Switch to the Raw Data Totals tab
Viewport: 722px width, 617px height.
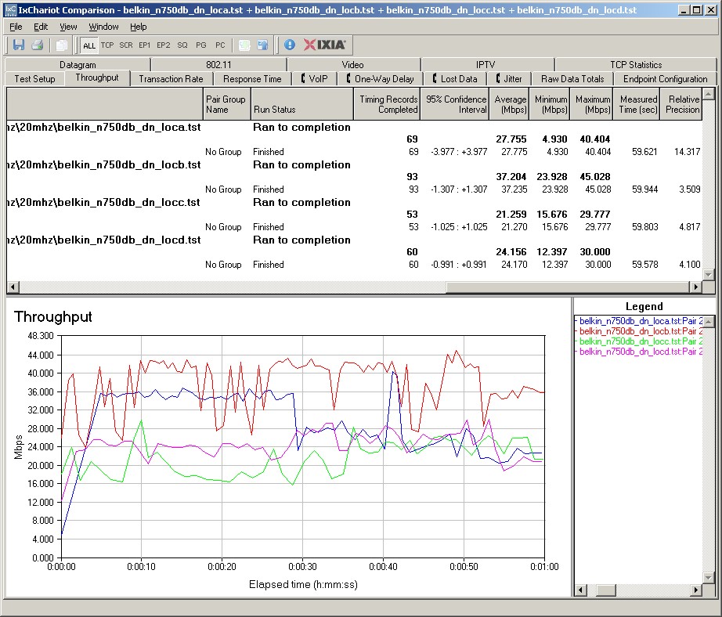point(572,79)
